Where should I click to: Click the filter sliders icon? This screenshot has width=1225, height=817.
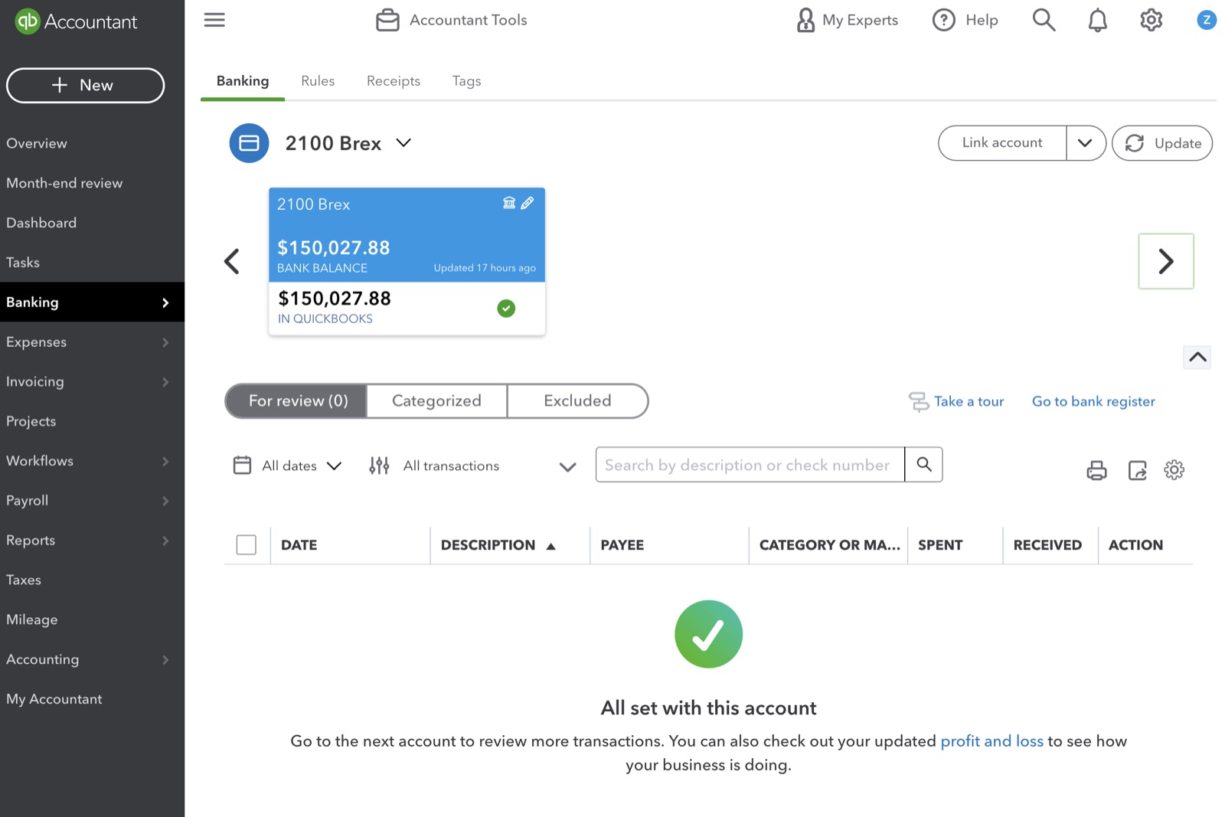[379, 466]
